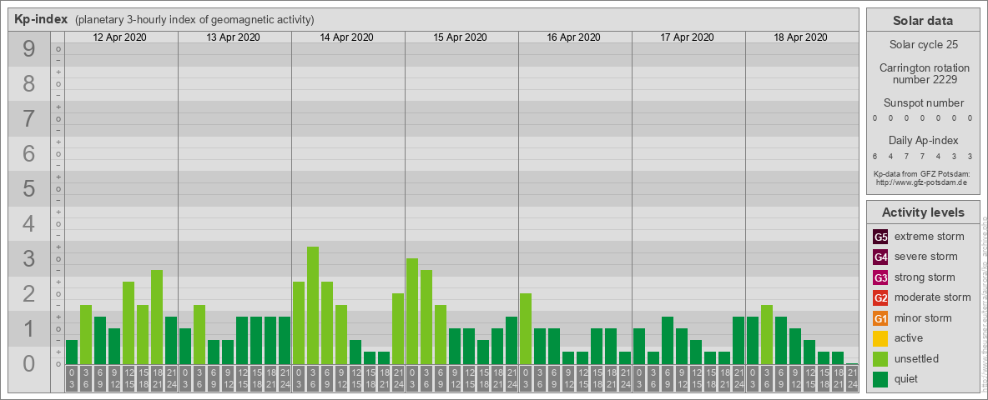Click the 12 Apr 12-15h unsettled bar
Viewport: 988px width, 400px height.
tap(129, 322)
